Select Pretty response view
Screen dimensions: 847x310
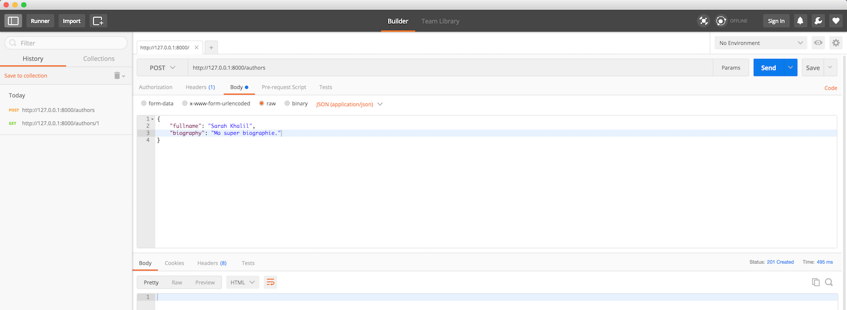click(151, 282)
